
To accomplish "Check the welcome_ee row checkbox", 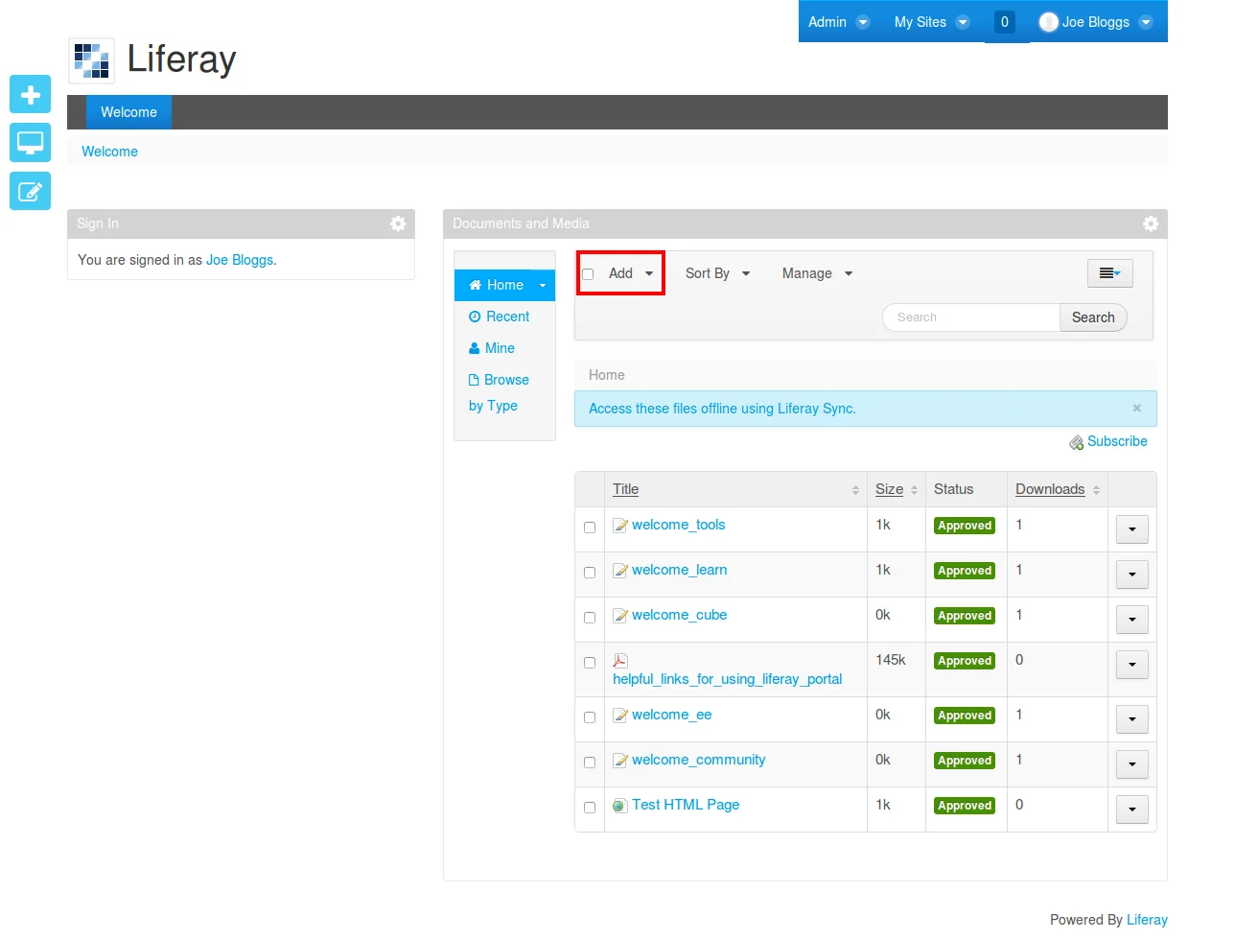I will pos(590,717).
